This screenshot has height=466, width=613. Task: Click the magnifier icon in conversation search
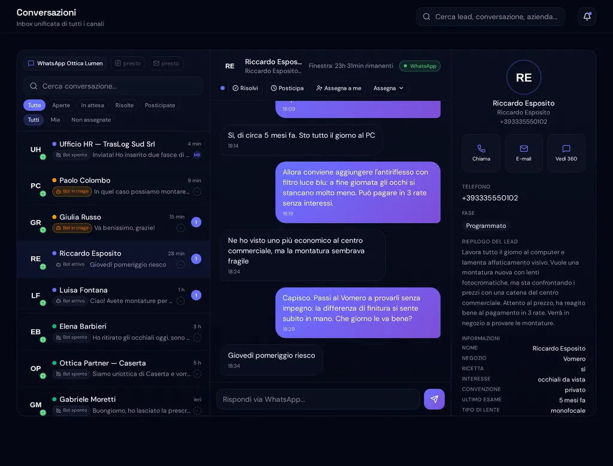click(34, 86)
